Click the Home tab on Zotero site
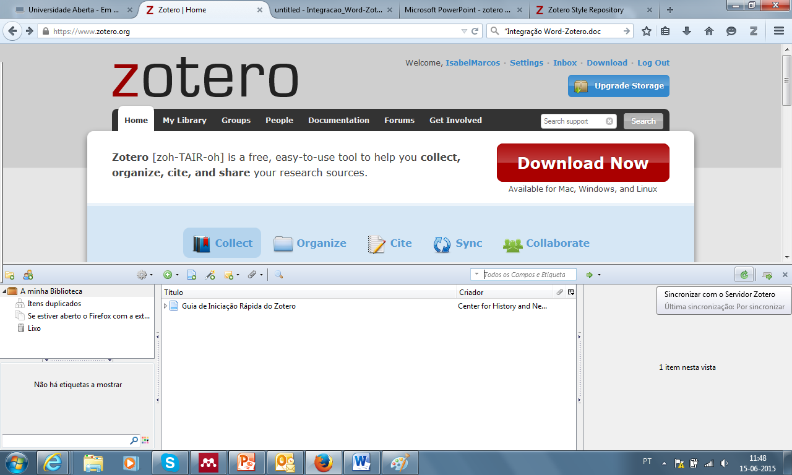 pos(136,121)
